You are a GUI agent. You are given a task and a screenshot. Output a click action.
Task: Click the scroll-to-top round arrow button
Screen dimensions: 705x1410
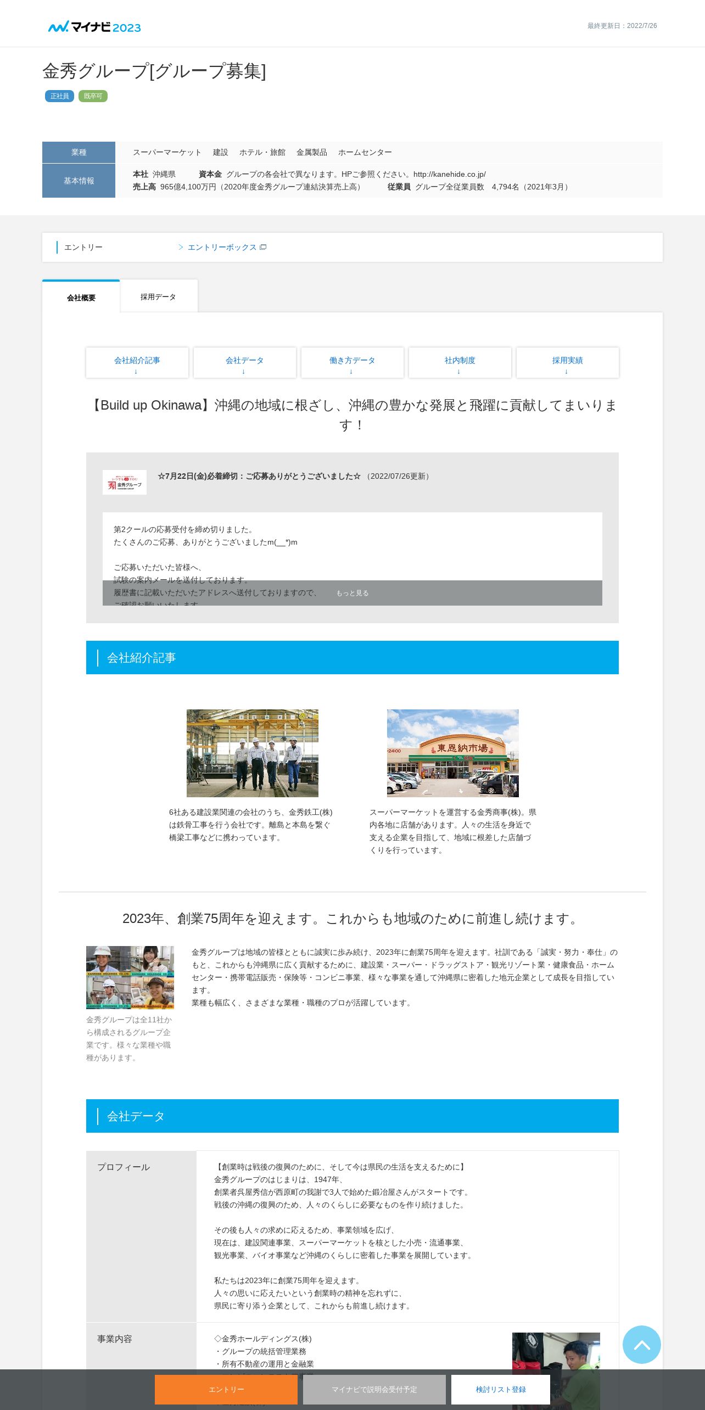tap(641, 1344)
